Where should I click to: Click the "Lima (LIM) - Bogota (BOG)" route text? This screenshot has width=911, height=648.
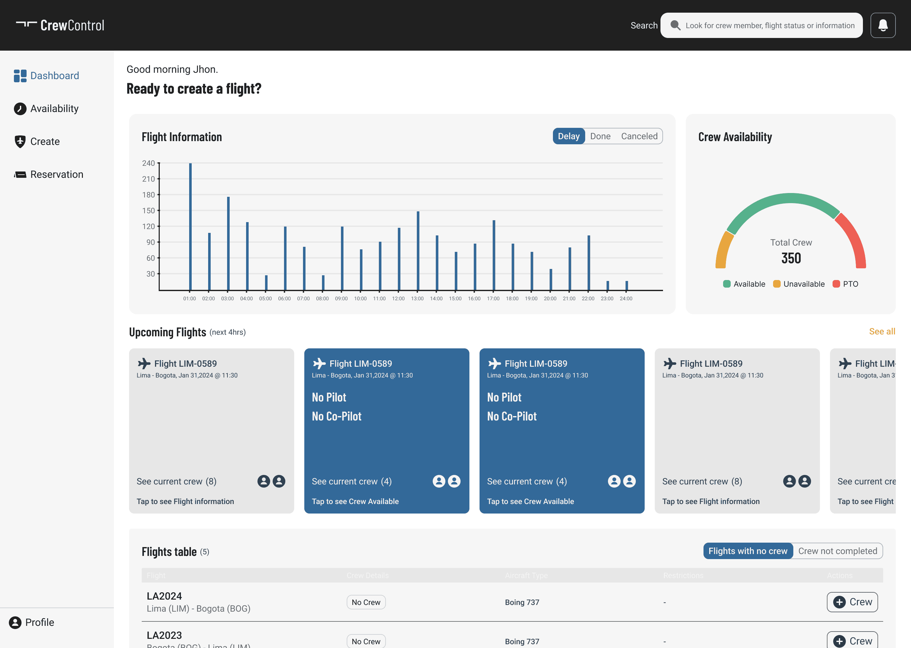point(199,609)
